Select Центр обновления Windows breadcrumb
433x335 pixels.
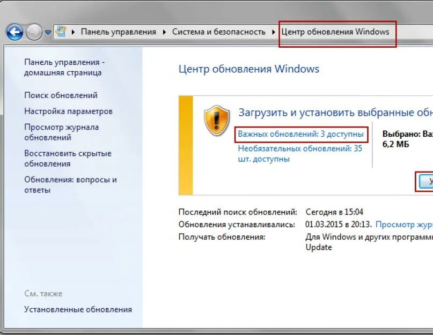tap(335, 32)
